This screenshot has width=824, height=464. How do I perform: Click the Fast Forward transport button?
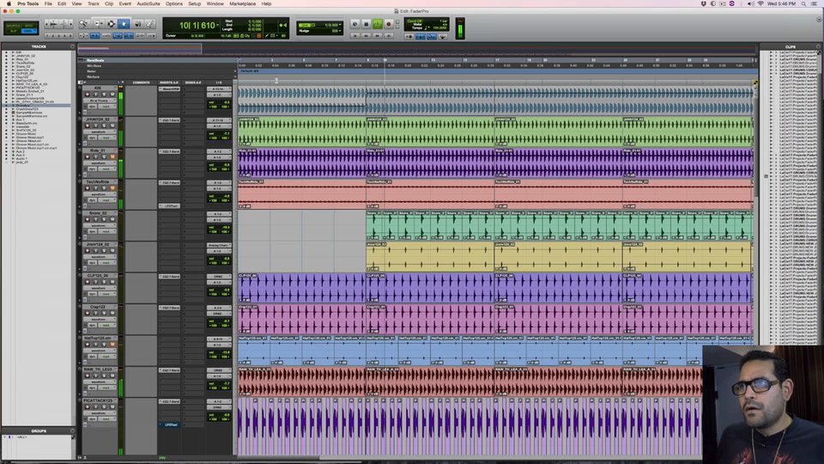pos(378,35)
